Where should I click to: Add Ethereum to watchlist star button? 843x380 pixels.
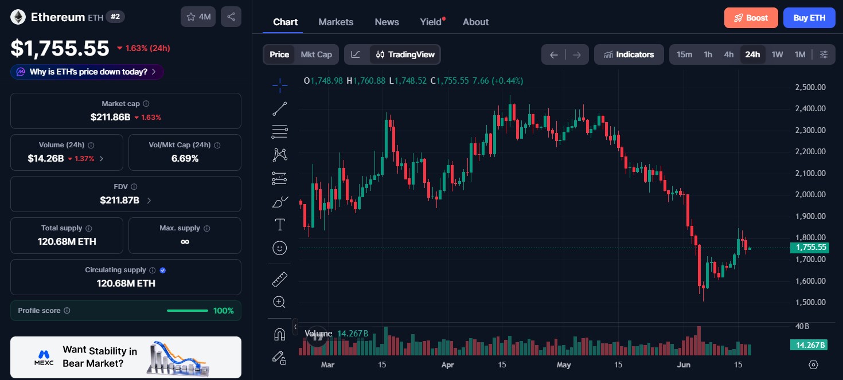(198, 17)
